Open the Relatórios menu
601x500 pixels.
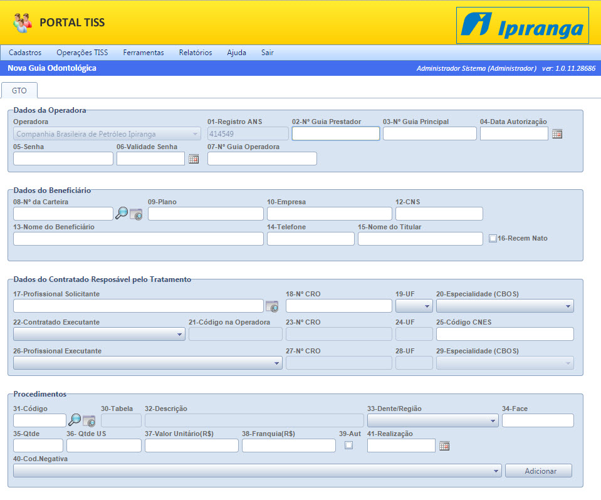point(195,53)
